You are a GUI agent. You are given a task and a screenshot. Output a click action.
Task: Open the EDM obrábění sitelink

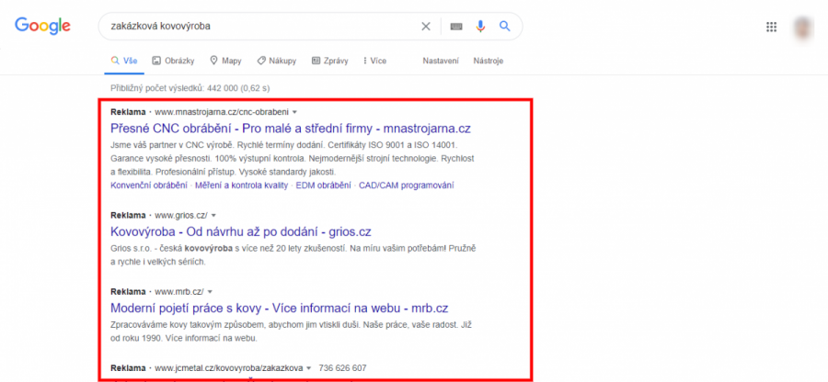[x=323, y=185]
